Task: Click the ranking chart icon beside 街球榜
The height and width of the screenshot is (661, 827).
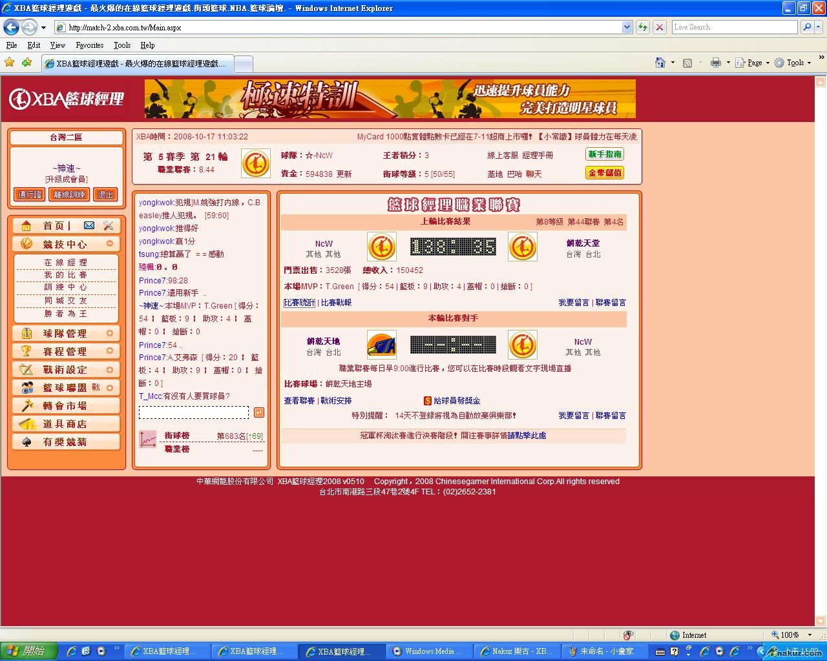Action: tap(148, 439)
